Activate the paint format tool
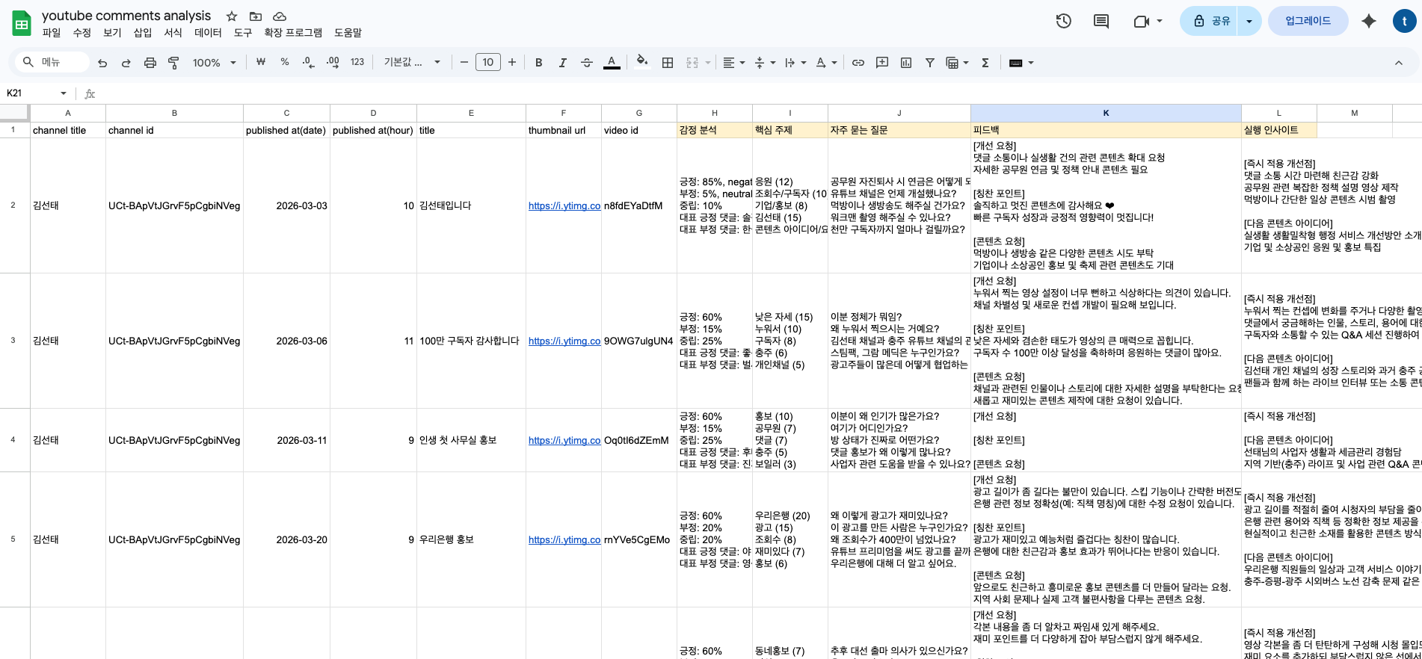This screenshot has height=659, width=1422. click(173, 63)
